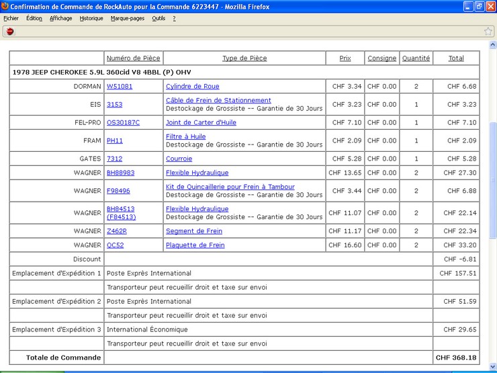Sort by Numéro de Pièce column header
This screenshot has width=497, height=373.
coord(133,58)
